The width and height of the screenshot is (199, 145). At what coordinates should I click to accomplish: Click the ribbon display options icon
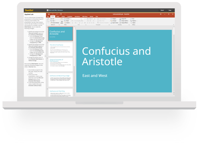click(x=160, y=14)
